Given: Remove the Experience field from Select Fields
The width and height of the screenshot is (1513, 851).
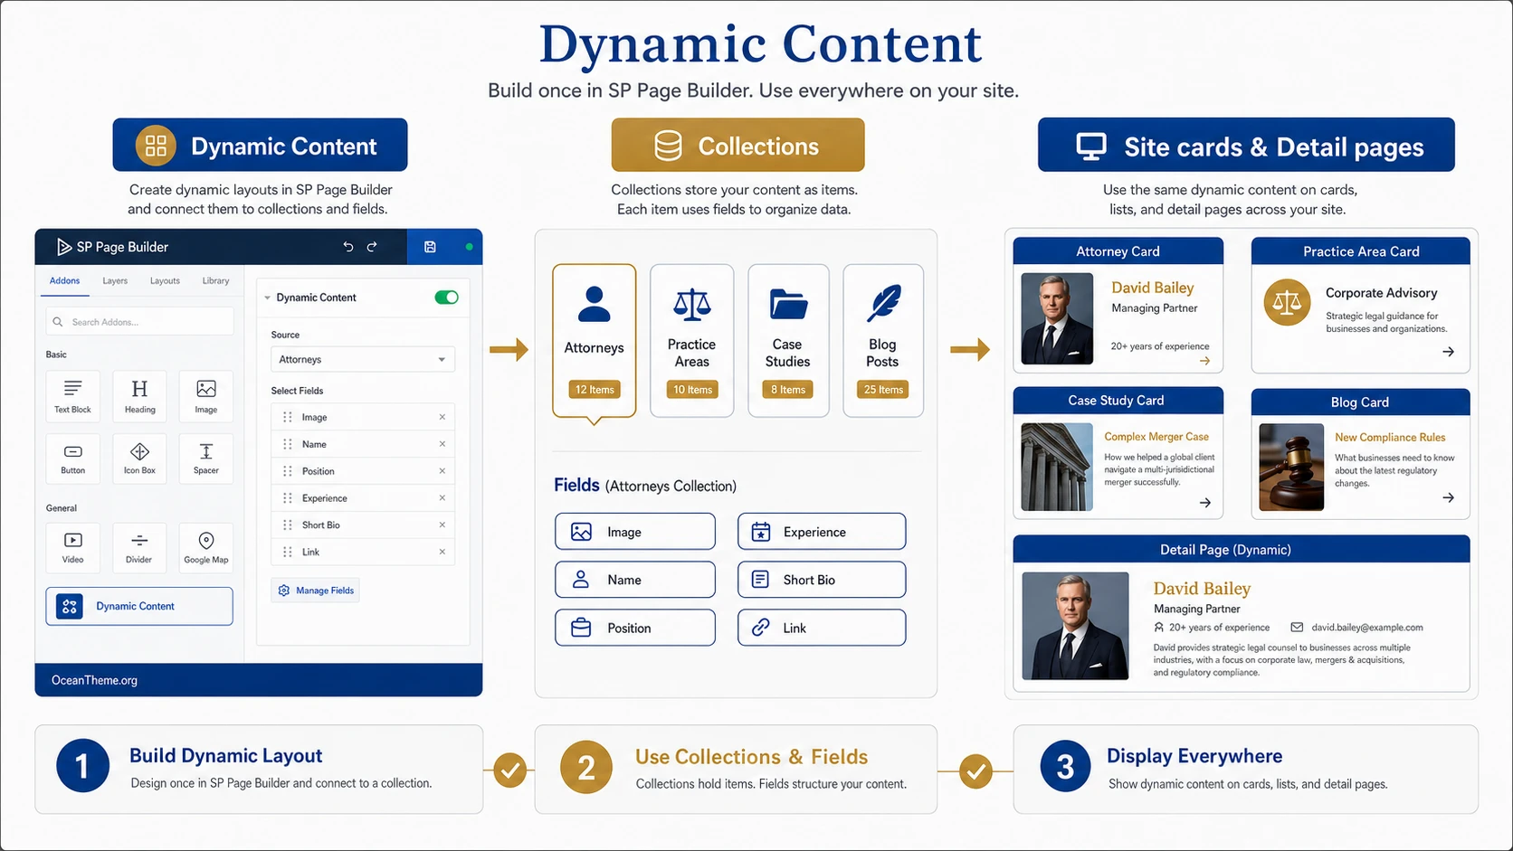Looking at the screenshot, I should [442, 498].
